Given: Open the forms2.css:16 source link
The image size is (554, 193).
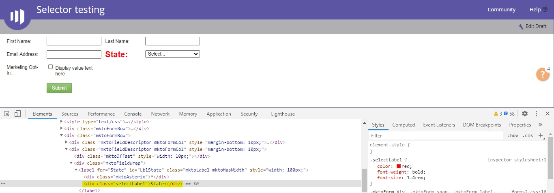Looking at the screenshot, I should (529, 192).
